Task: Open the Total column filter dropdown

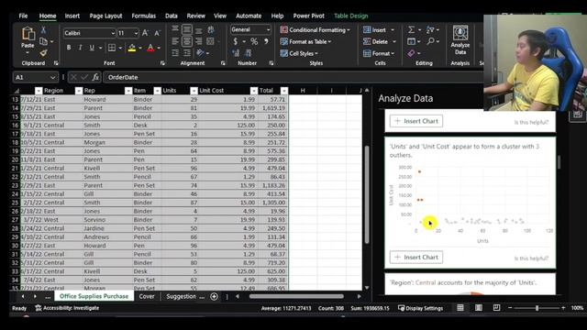Action: coord(284,91)
